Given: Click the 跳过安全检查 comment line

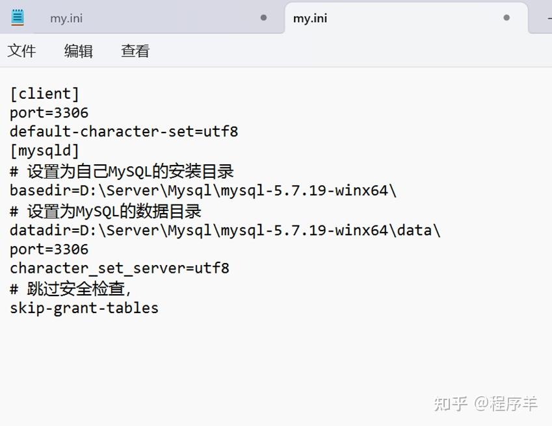Looking at the screenshot, I should [72, 288].
